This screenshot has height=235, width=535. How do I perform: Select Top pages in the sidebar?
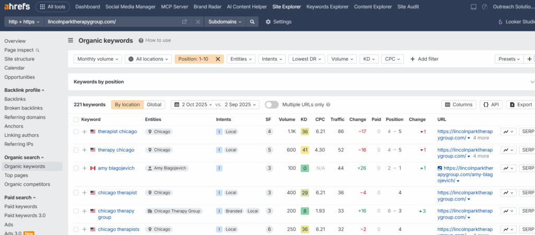coord(16,175)
